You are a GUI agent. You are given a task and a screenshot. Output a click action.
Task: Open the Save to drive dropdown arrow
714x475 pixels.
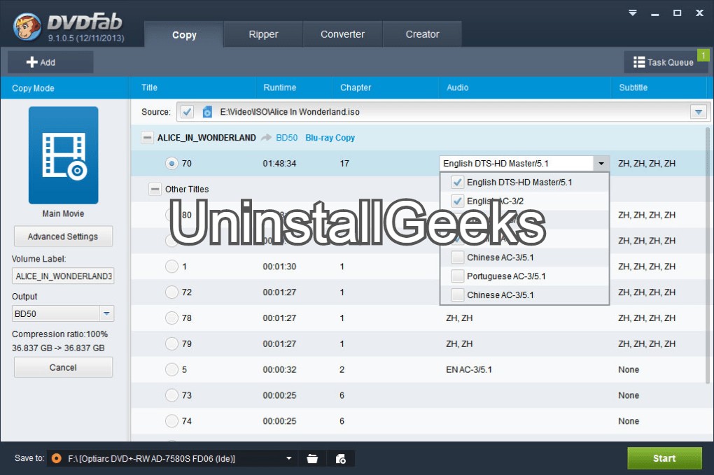point(288,458)
